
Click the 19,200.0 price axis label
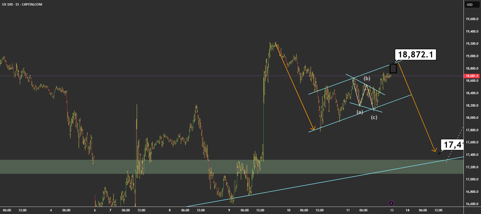472,44
